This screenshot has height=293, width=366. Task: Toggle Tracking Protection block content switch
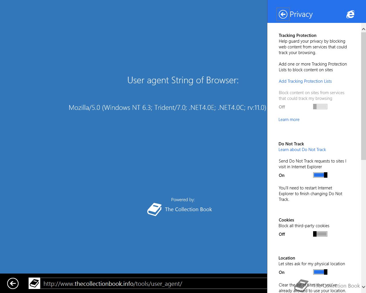[320, 107]
